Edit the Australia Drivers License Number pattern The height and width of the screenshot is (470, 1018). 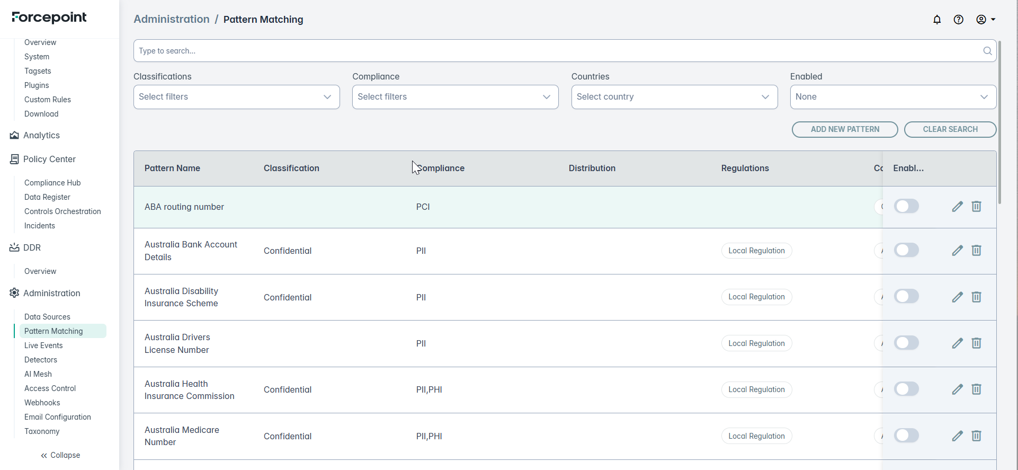[x=957, y=343]
